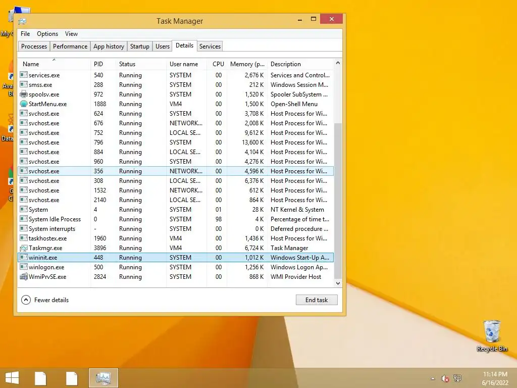Switch to the Users tab
Screen dimensions: 517x388
tap(163, 46)
